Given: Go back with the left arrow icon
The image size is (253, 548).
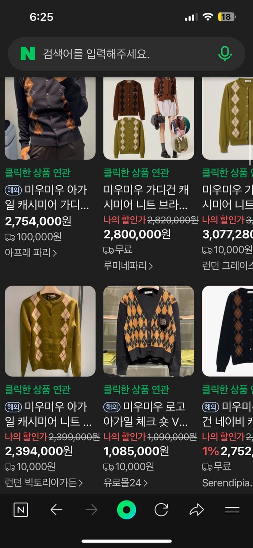Looking at the screenshot, I should click(x=56, y=510).
